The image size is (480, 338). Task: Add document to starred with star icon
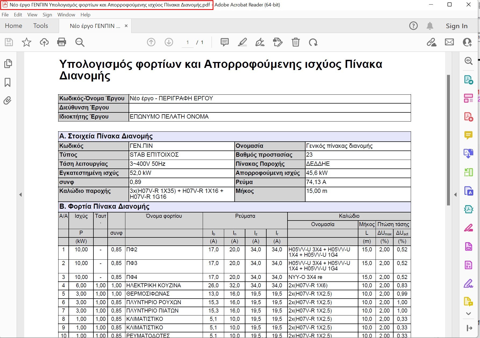tap(27, 42)
